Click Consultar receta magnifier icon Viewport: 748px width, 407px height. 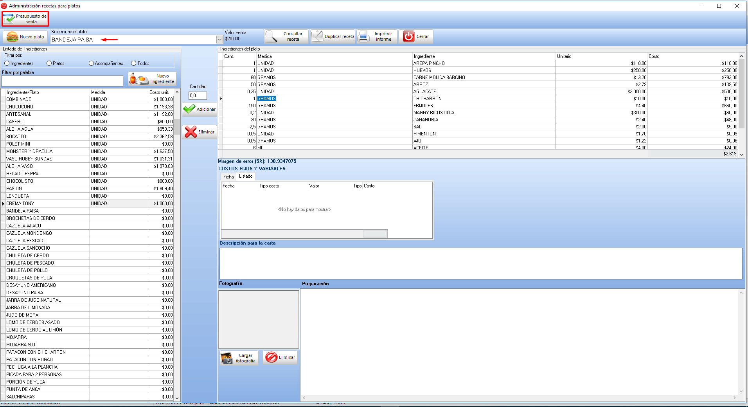point(271,37)
